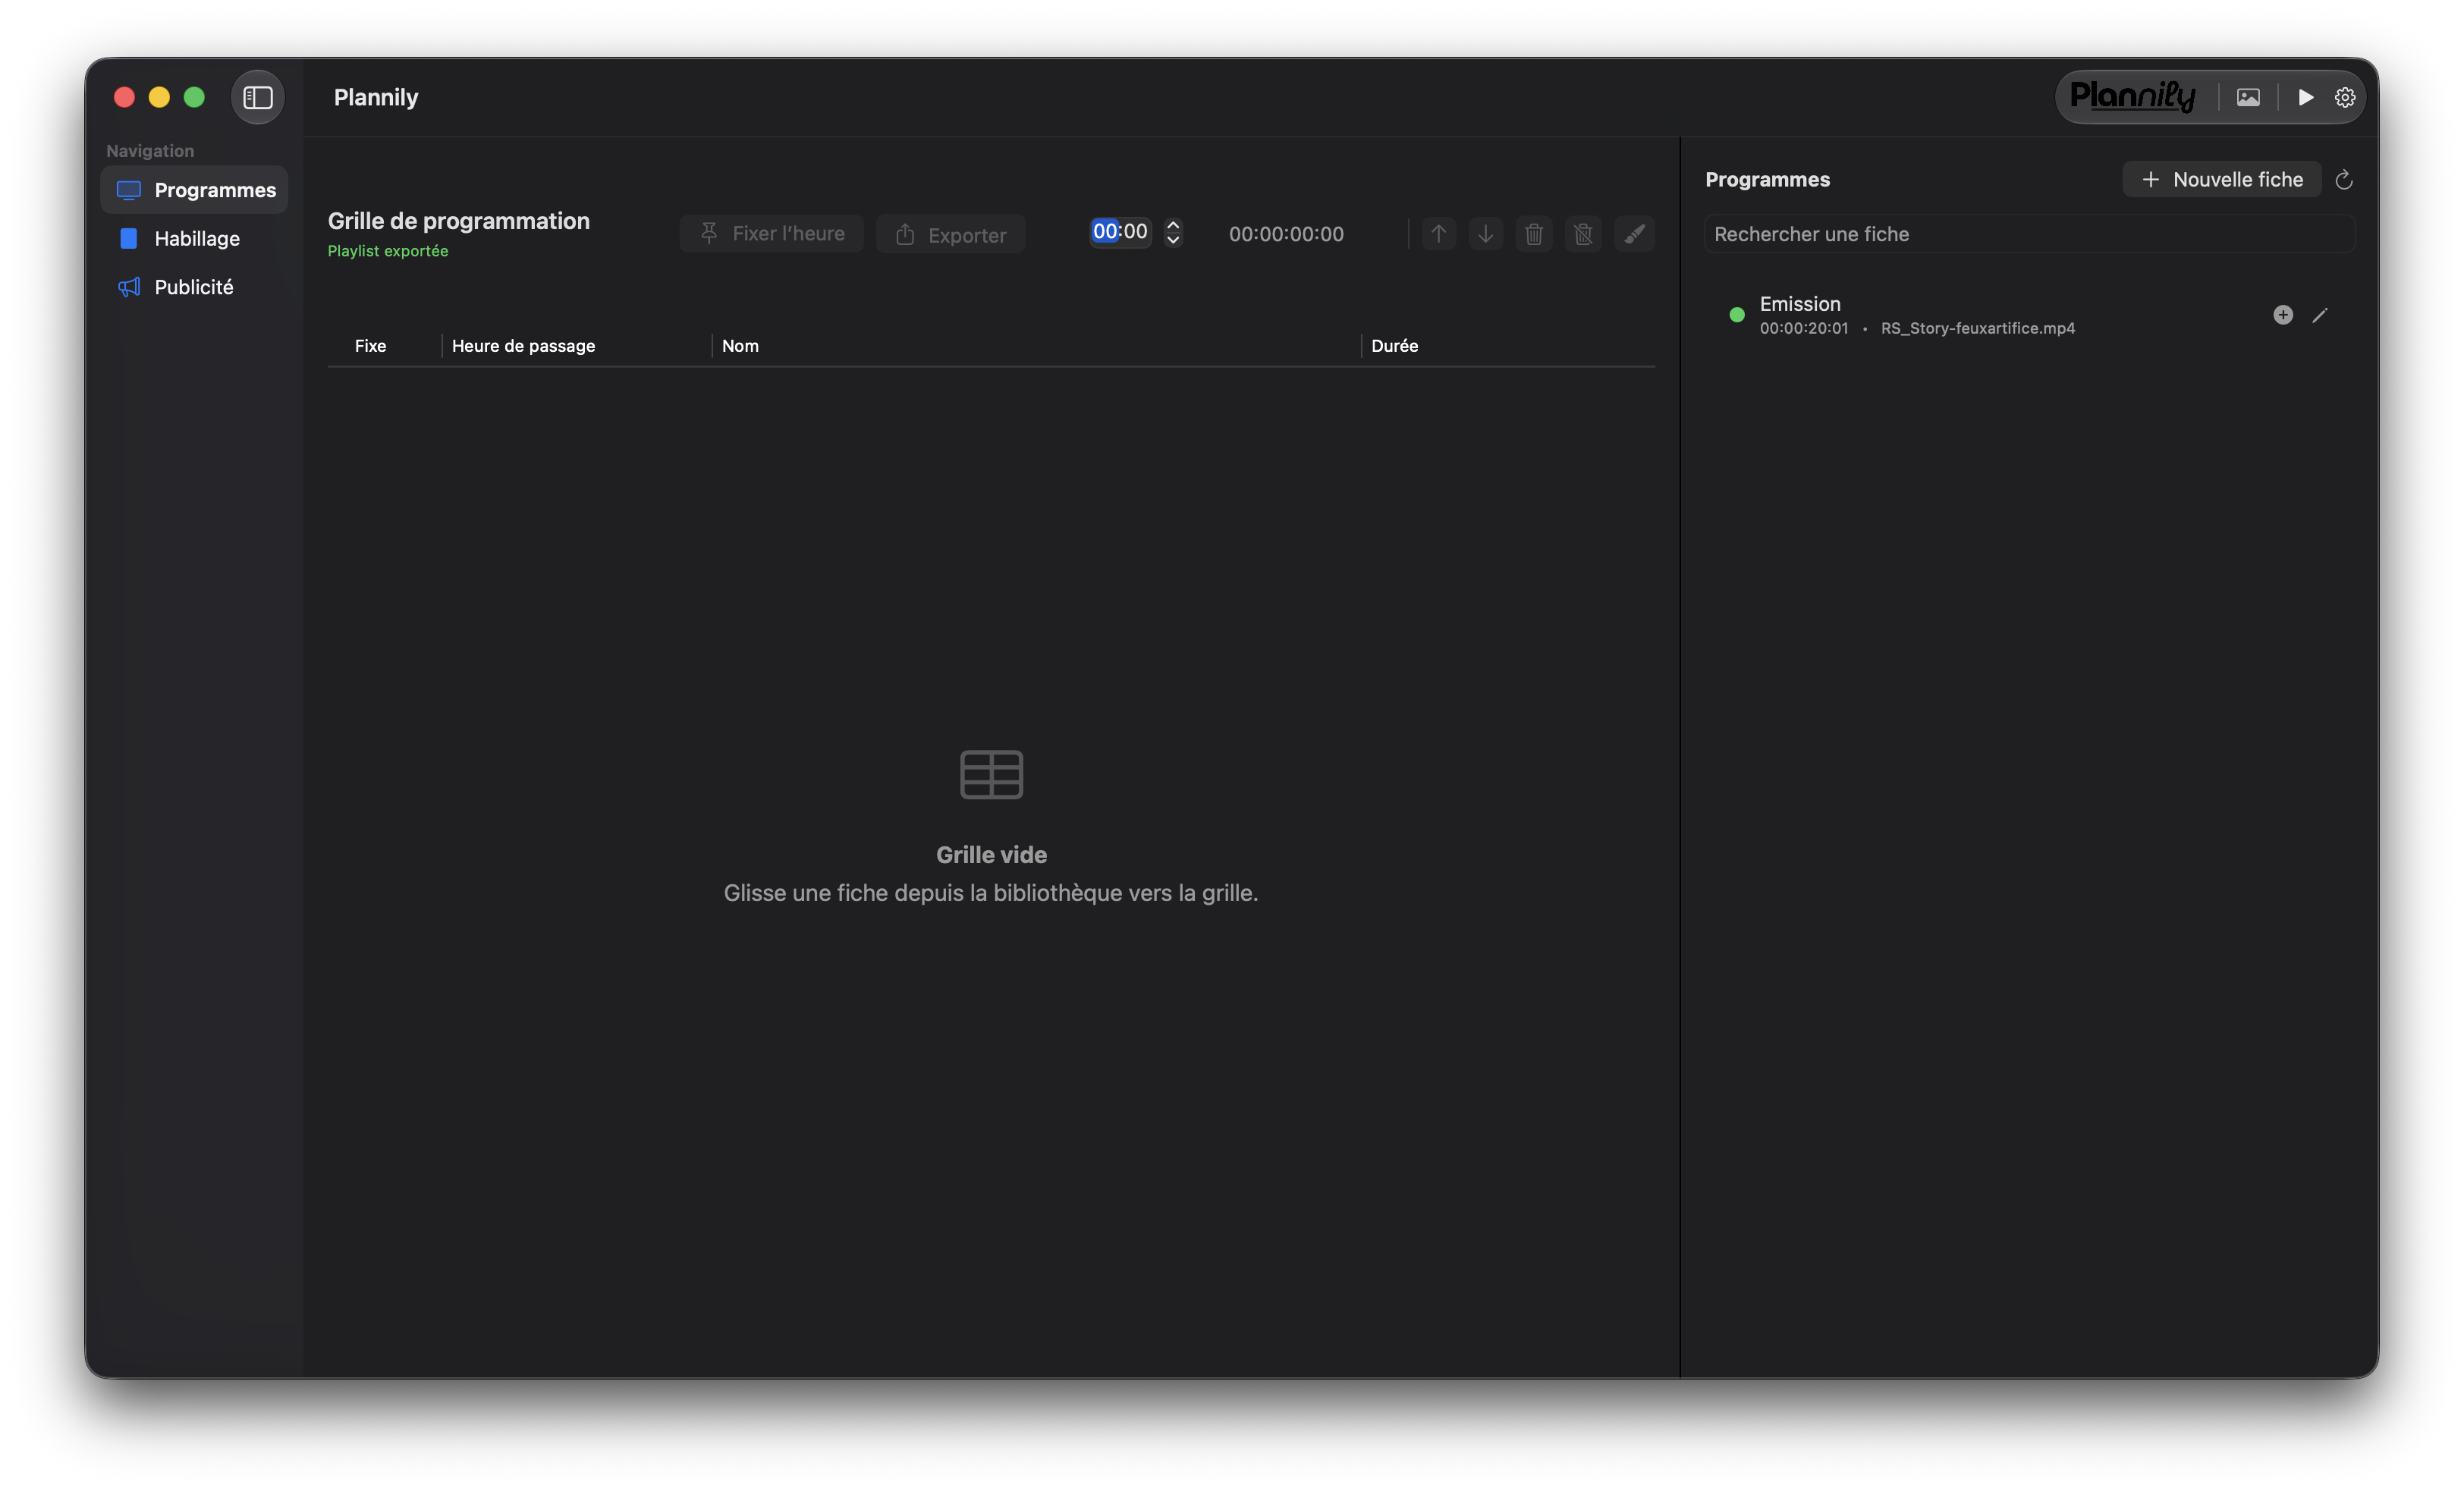Click the Heure de passage column header
The width and height of the screenshot is (2464, 1491).
pos(523,346)
